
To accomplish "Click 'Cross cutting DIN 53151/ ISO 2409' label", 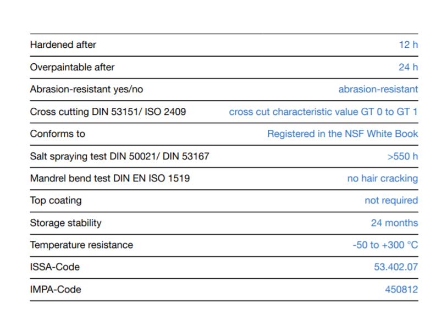I will (108, 112).
